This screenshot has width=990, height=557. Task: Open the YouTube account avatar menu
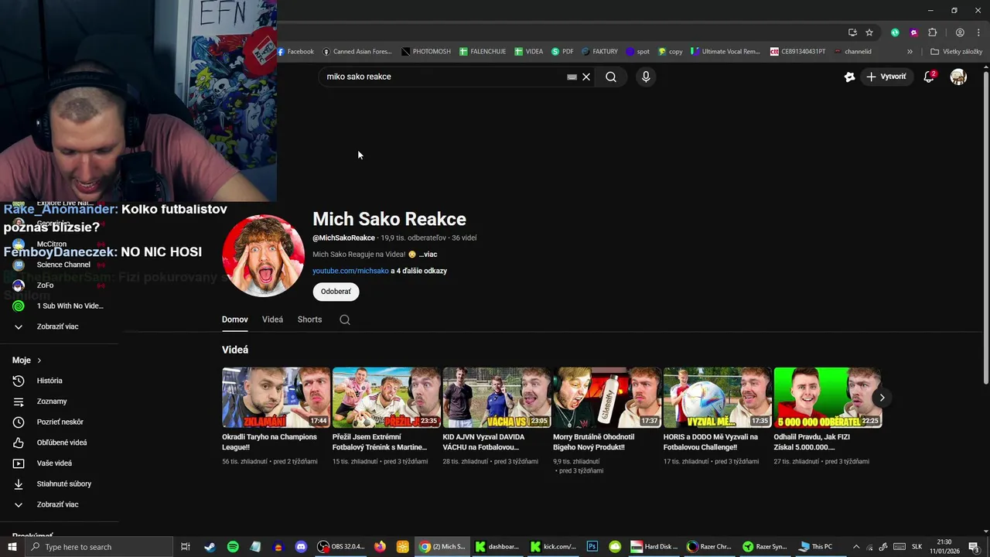click(x=958, y=77)
